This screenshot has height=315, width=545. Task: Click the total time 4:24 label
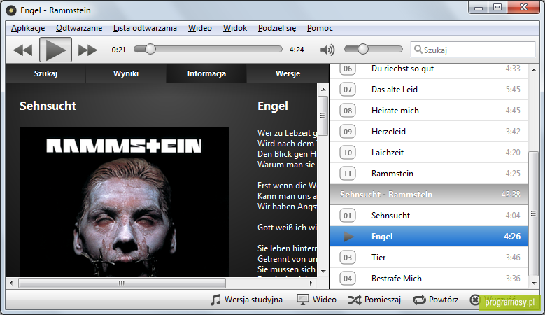[297, 50]
